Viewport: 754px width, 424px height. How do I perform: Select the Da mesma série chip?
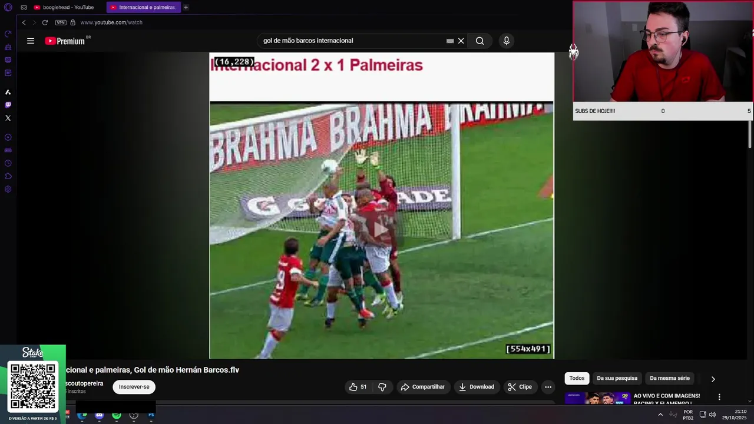[670, 378]
